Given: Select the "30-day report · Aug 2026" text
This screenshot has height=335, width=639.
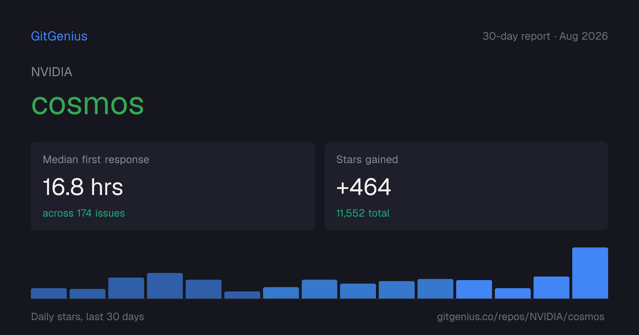Looking at the screenshot, I should (545, 36).
